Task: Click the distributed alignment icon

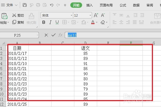Action: [x=141, y=22]
